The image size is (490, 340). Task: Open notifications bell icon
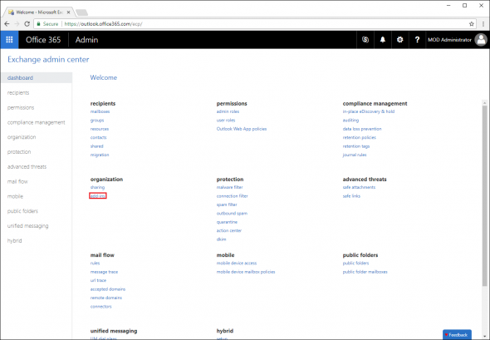[383, 40]
